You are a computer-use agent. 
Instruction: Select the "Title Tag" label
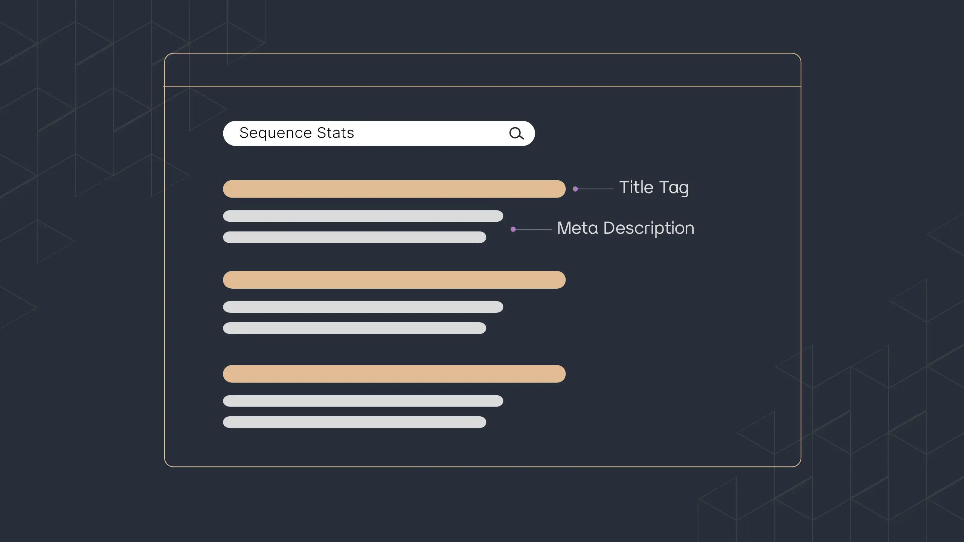point(654,187)
